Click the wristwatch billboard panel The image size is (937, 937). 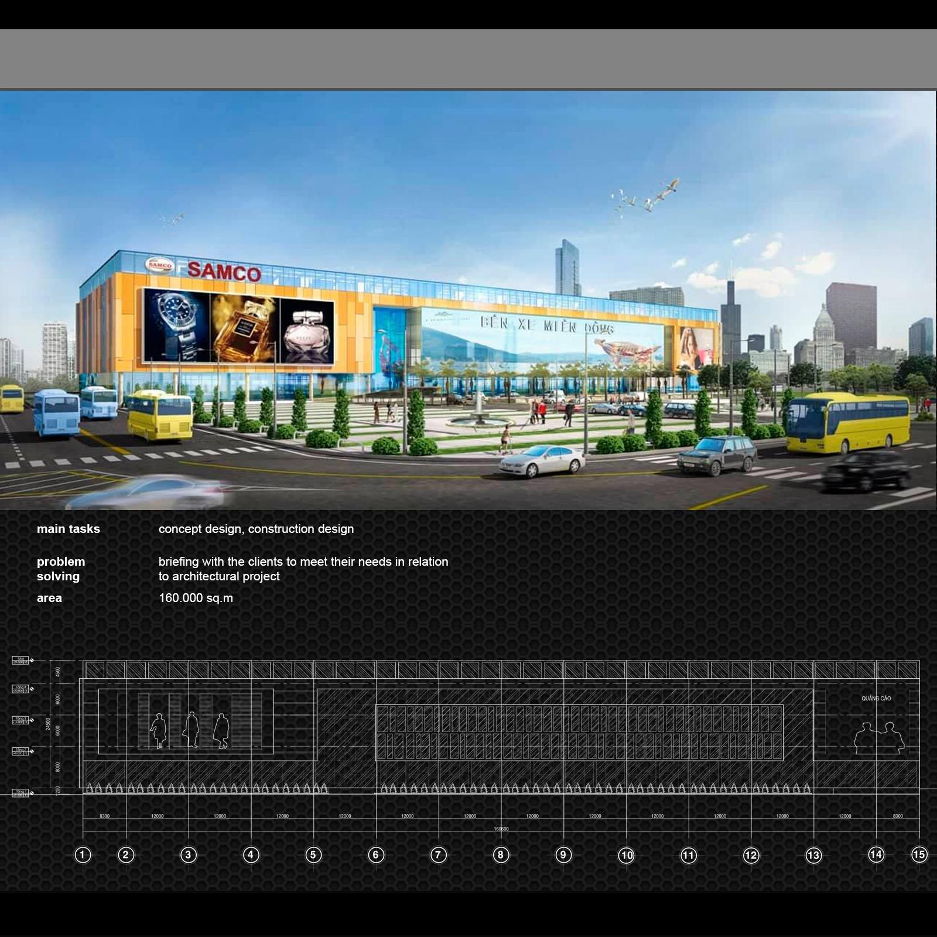[x=177, y=325]
